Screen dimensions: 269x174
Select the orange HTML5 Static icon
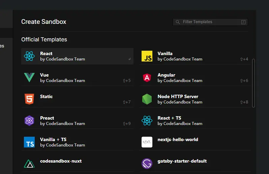29,99
